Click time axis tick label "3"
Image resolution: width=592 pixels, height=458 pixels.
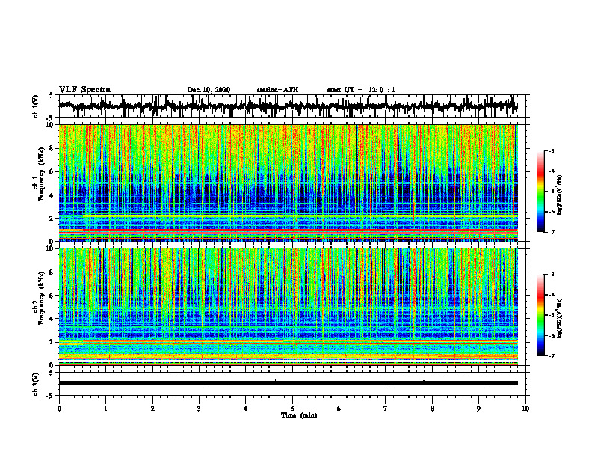pos(199,409)
